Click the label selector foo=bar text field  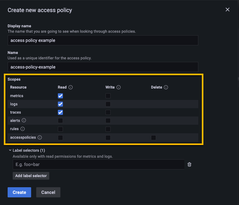tap(98, 164)
